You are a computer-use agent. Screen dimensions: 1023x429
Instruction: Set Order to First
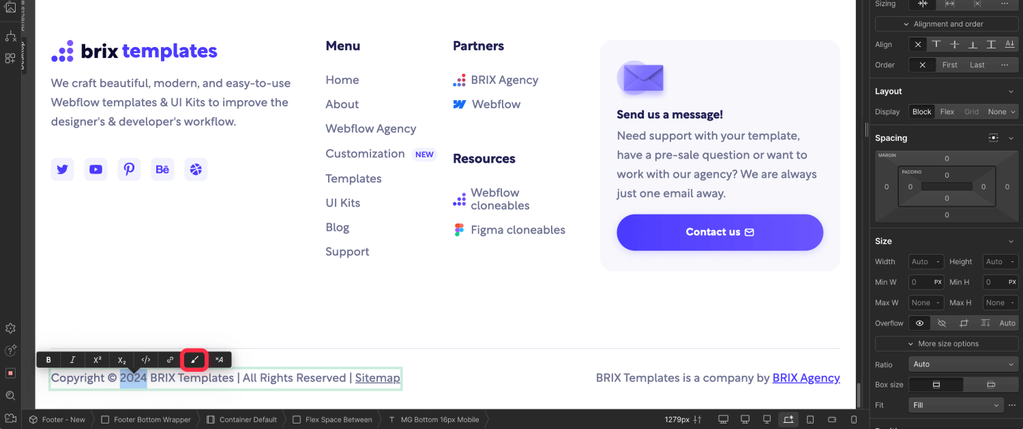click(950, 65)
